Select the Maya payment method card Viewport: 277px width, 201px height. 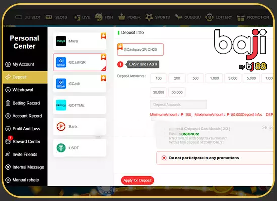click(80, 41)
